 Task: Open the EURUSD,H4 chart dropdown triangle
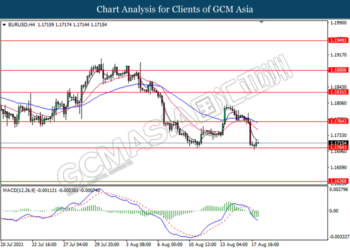[4, 25]
